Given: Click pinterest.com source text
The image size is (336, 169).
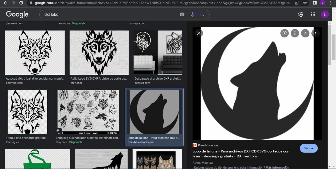Looking at the screenshot, I should (14, 23).
